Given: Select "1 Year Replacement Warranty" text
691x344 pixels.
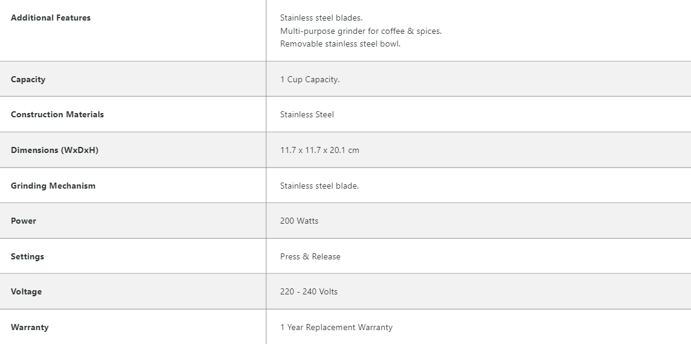Looking at the screenshot, I should [336, 327].
